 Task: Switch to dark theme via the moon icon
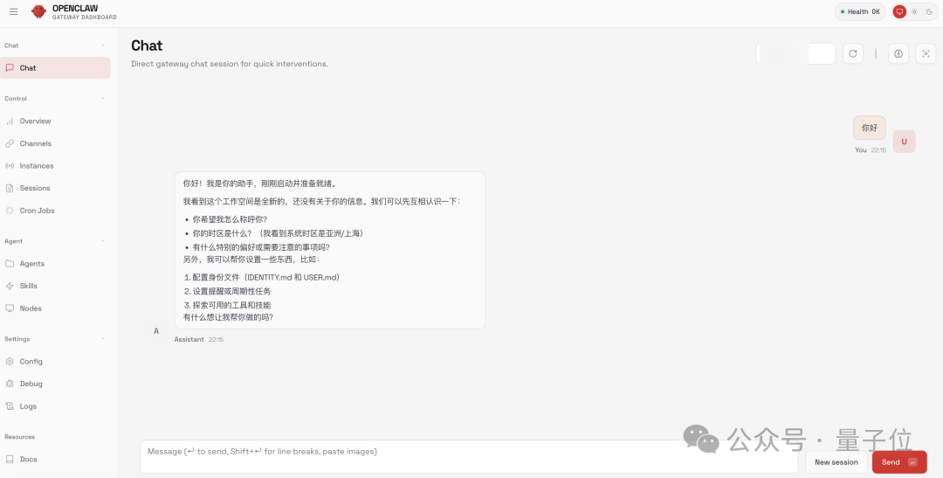(929, 11)
